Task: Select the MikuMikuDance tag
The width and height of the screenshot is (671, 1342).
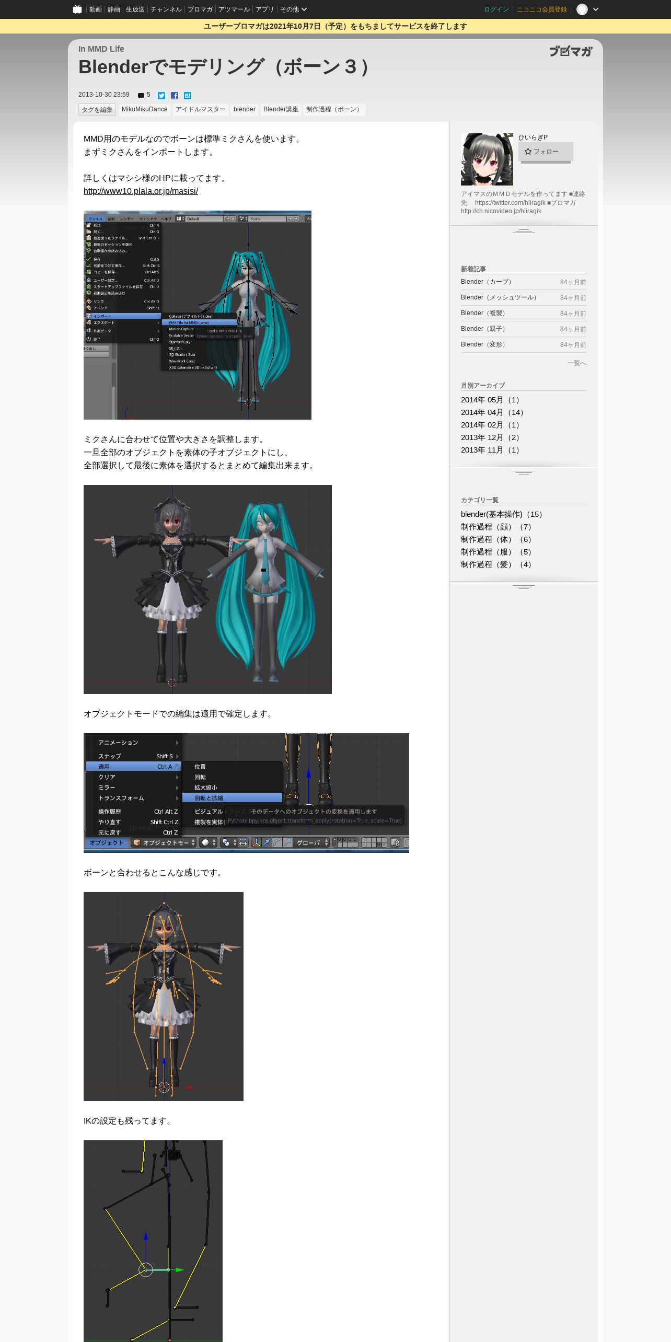Action: coord(145,109)
